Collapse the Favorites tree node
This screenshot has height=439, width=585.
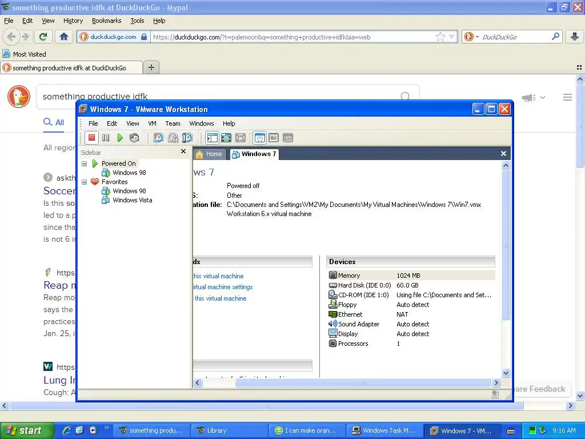click(85, 182)
